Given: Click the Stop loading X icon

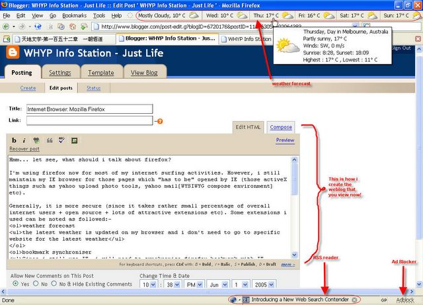Looking at the screenshot, I should tap(50, 26).
